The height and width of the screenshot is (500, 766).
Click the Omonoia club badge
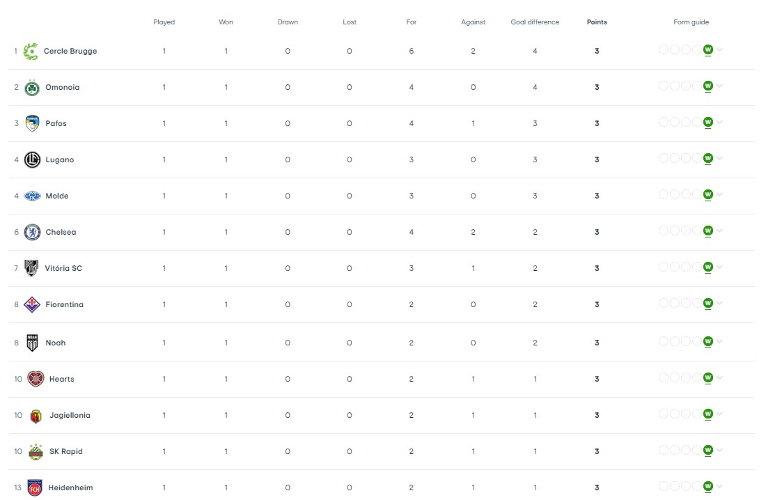[x=32, y=88]
